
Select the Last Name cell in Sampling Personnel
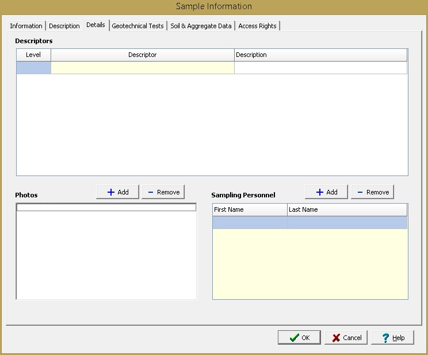[x=347, y=223]
